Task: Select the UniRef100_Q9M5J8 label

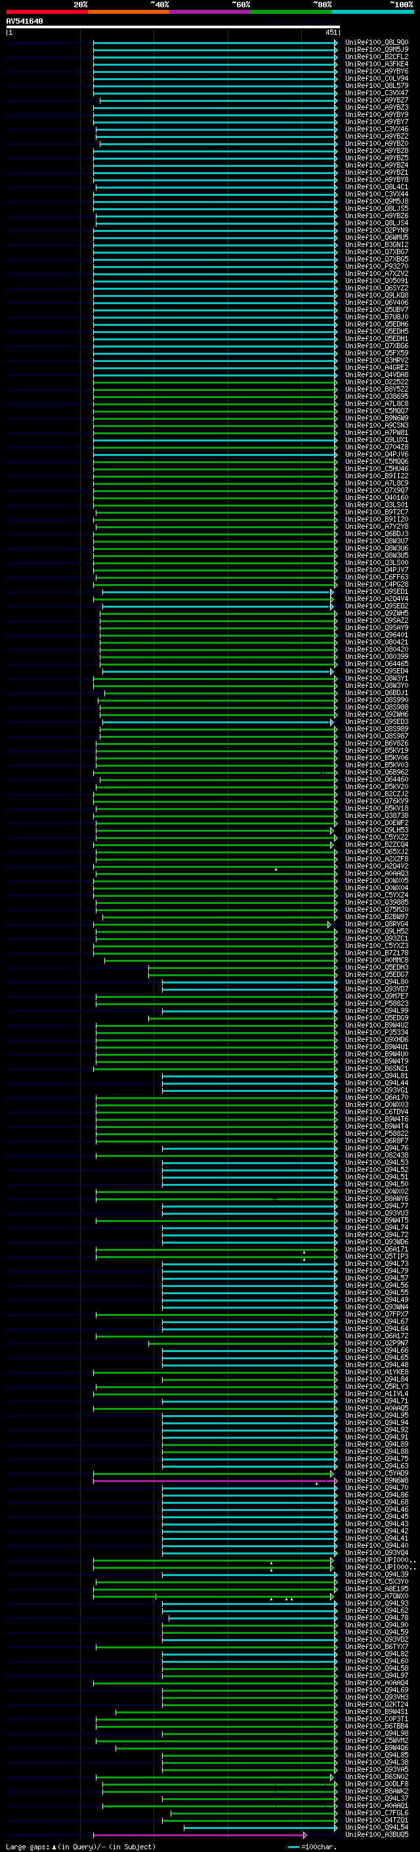Action: [377, 201]
